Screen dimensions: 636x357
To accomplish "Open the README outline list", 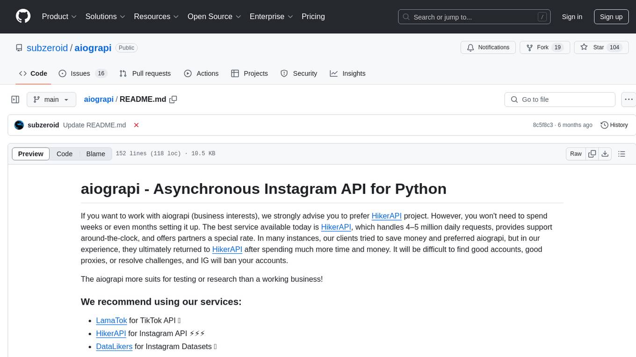I will pyautogui.click(x=622, y=154).
